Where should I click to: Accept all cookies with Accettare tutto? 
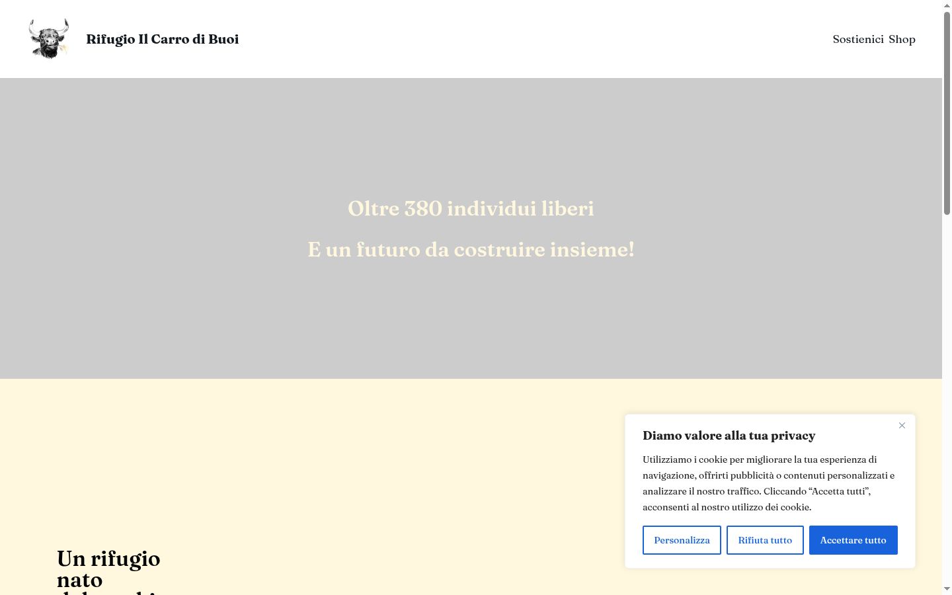[x=853, y=540]
